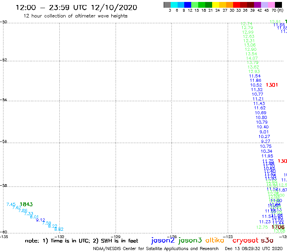This screenshot has width=287, height=252.
Task: Click the pure blue legend swatch
Action: [x=188, y=5]
